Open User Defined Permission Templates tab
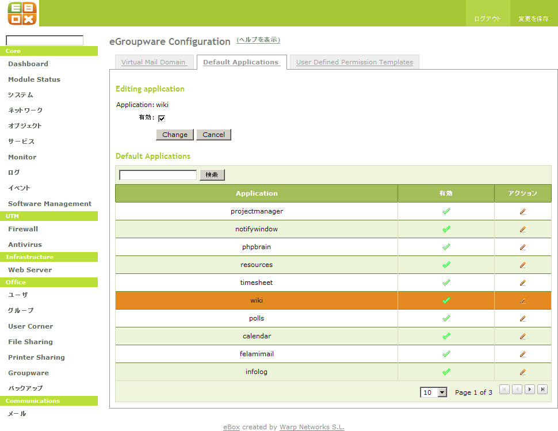This screenshot has height=431, width=558. 354,62
